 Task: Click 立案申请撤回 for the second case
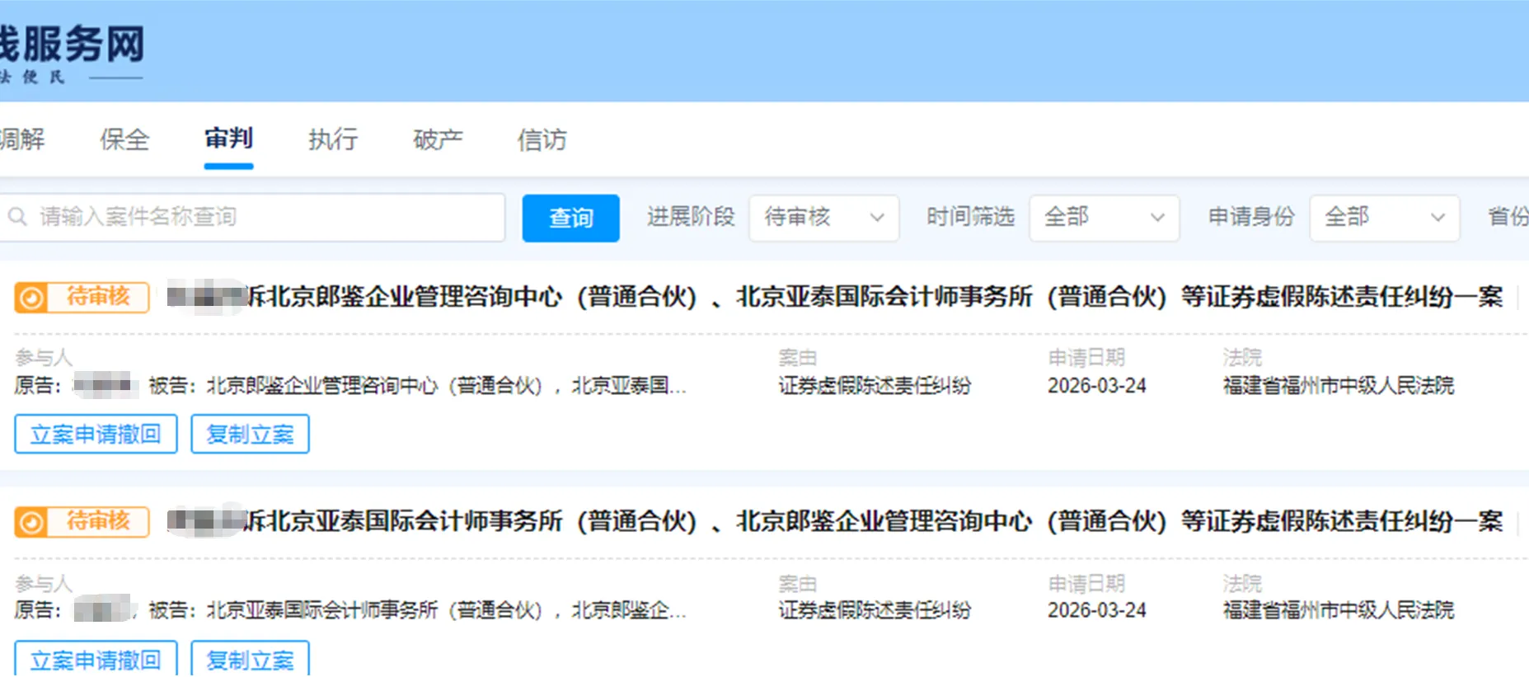[x=96, y=659]
